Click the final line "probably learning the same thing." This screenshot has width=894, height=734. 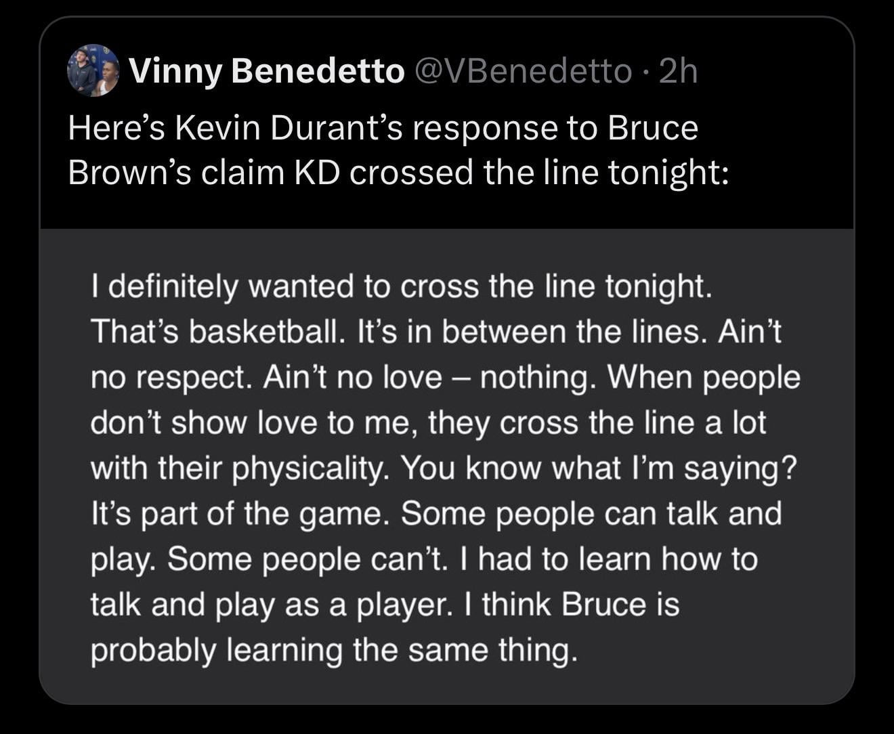(335, 650)
